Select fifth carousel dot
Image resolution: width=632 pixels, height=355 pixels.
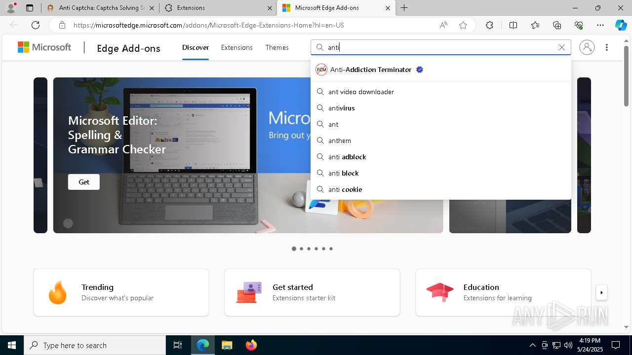coord(323,248)
